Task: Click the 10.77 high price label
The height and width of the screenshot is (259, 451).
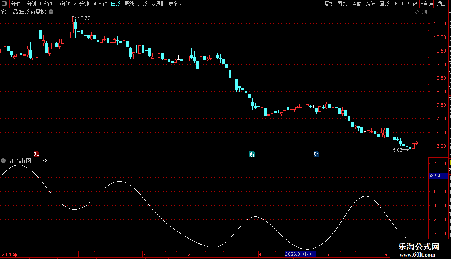Action: coord(84,18)
